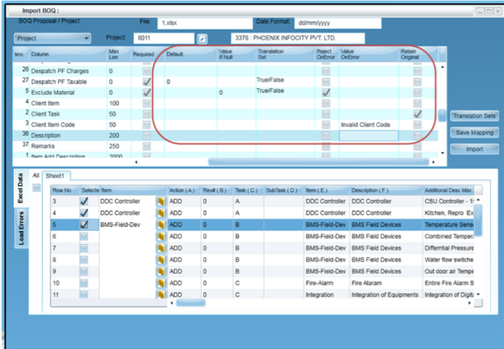The height and width of the screenshot is (349, 504).
Task: Click the yellow copy icon in row 9
Action: 161,272
